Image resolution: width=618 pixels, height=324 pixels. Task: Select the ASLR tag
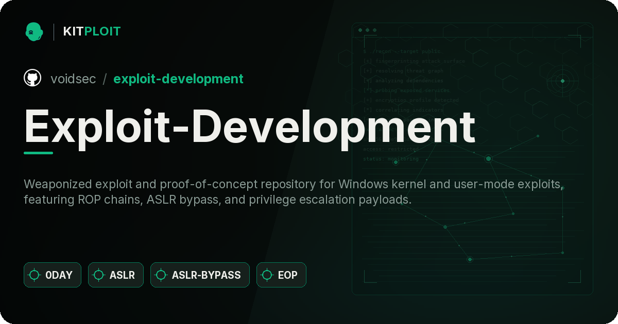(116, 275)
